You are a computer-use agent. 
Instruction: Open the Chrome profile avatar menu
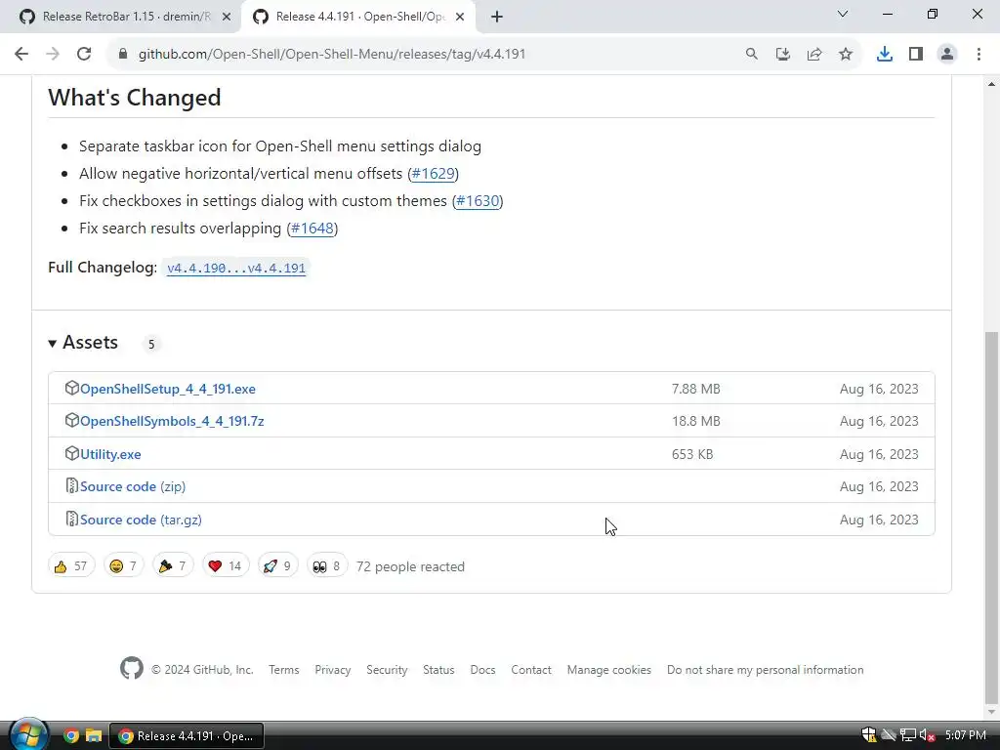pos(947,55)
